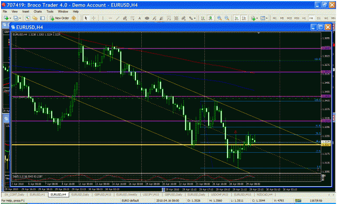Screen dimensions: 337x204
Task: Expand the Templates dropdown arrow
Action: [x=267, y=18]
